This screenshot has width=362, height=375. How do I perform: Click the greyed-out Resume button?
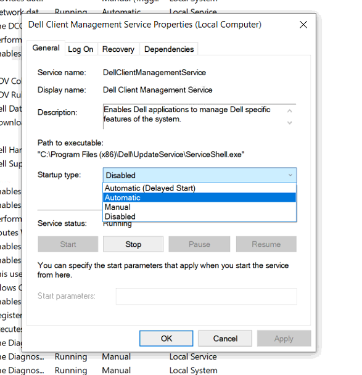(266, 244)
